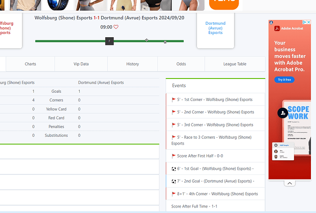316x213 pixels.
Task: Click the 1st Goal soccer ball icon
Action: point(174,168)
